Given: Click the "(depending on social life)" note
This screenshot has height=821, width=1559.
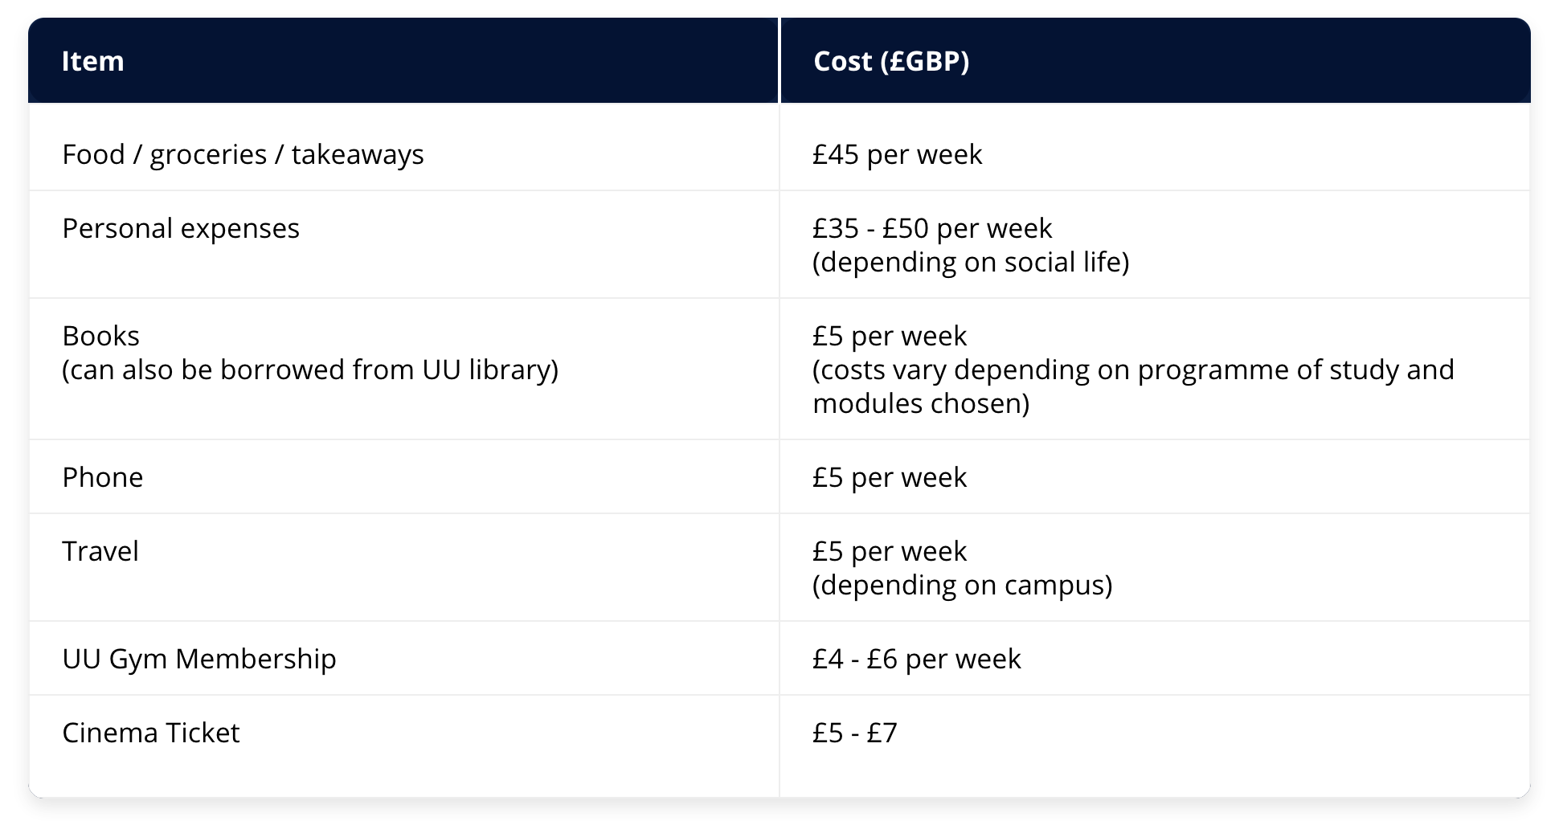Looking at the screenshot, I should [970, 262].
